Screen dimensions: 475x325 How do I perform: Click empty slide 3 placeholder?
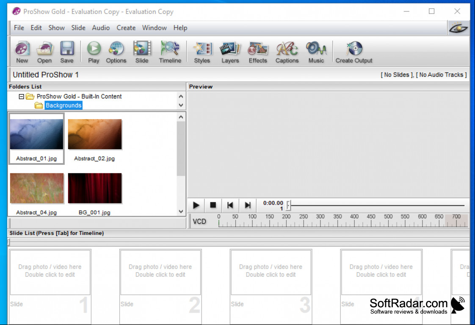[x=271, y=272]
